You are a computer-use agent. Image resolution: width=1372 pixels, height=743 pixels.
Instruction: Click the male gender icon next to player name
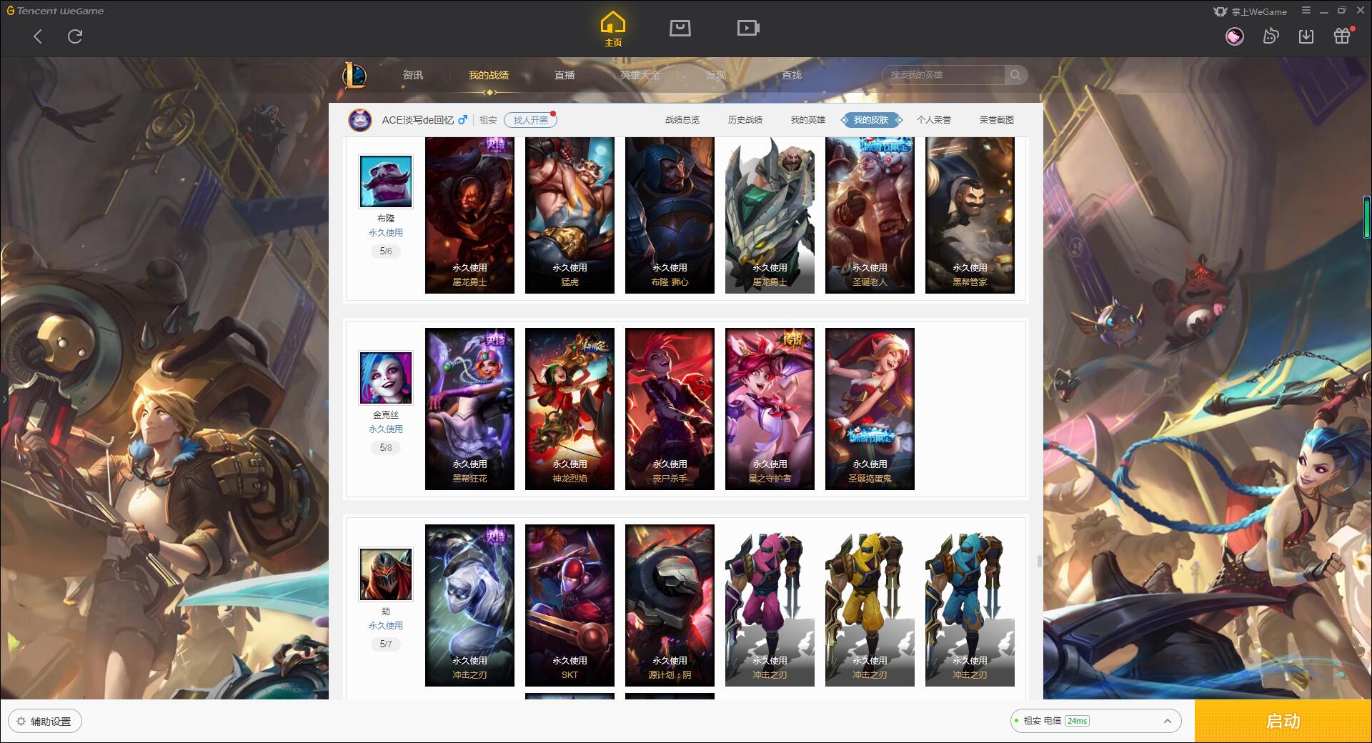[463, 119]
